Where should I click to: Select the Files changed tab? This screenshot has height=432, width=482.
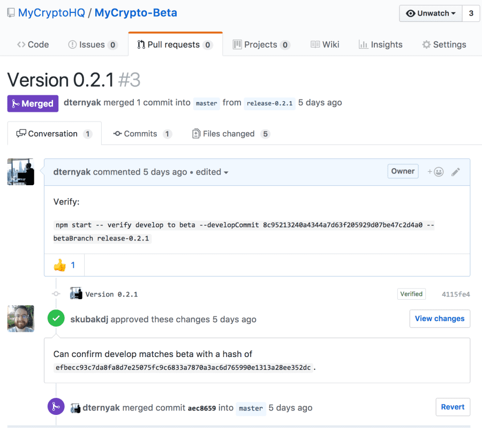(x=231, y=134)
